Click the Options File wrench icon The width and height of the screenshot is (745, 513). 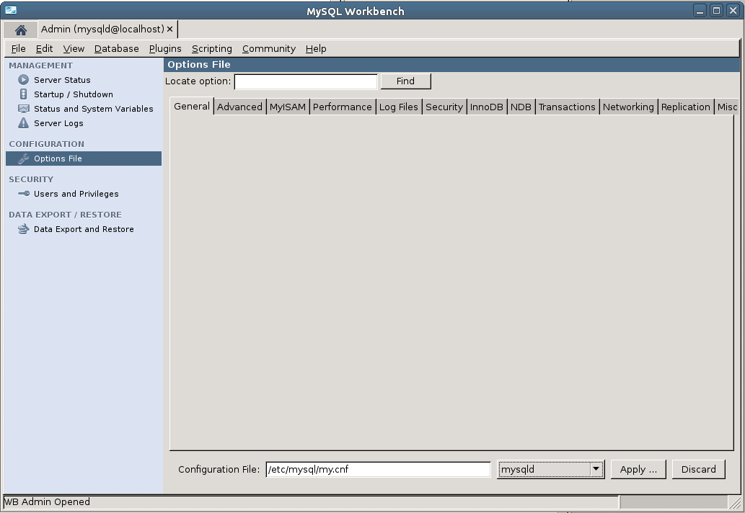click(x=23, y=159)
